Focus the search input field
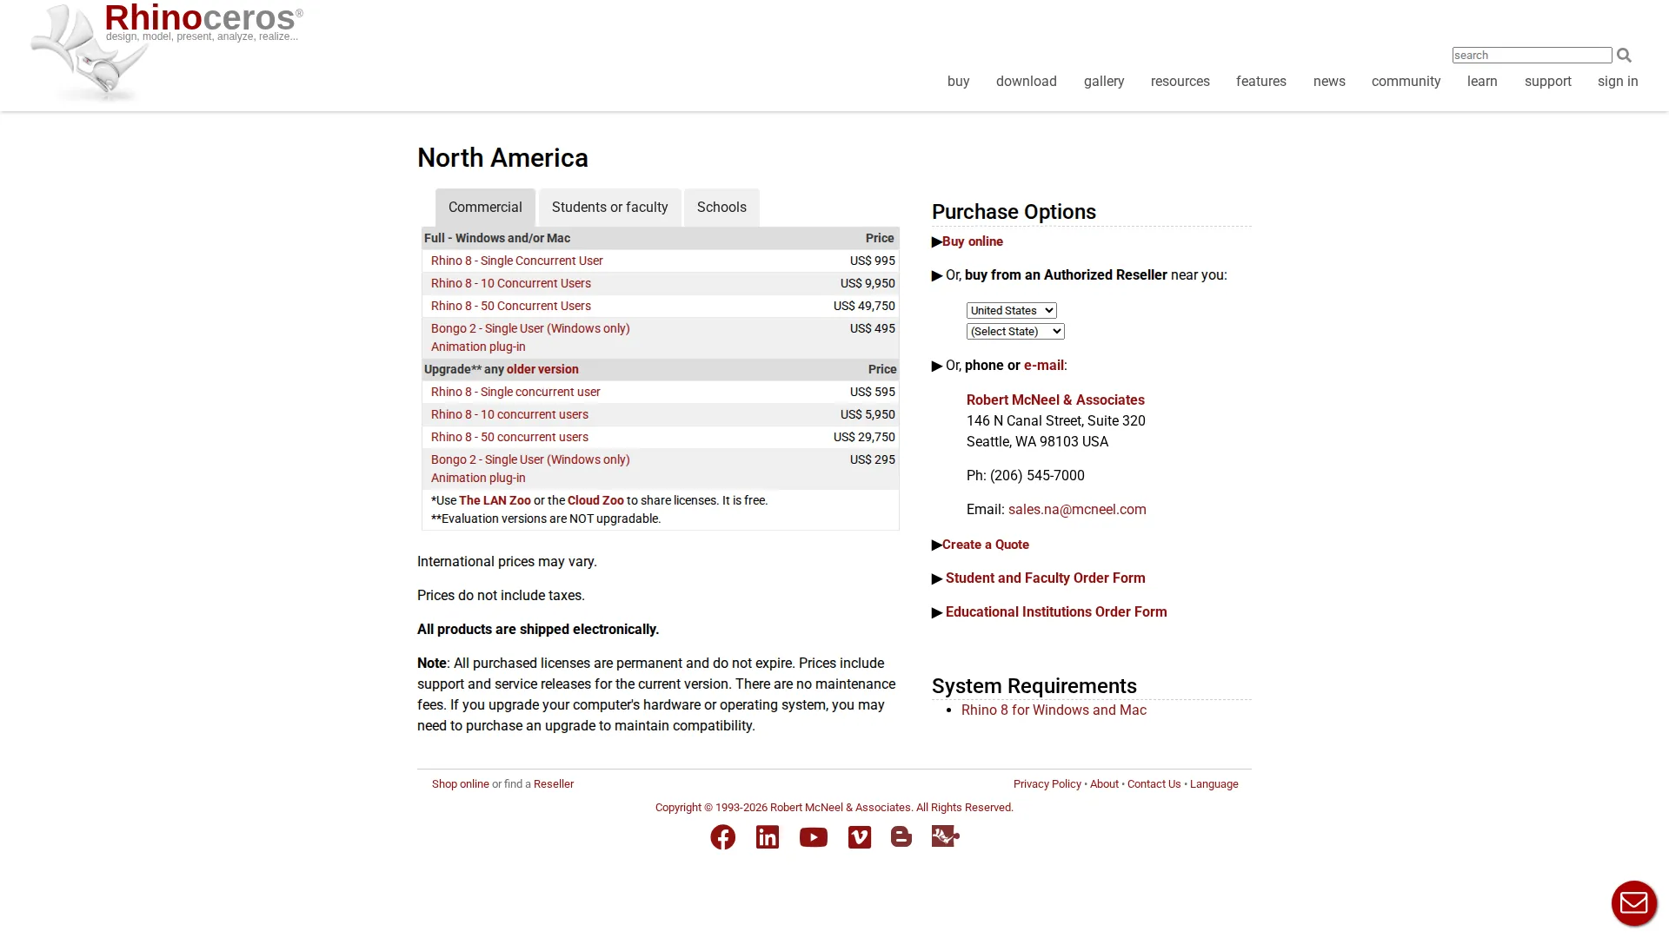This screenshot has height=938, width=1669. pos(1532,55)
